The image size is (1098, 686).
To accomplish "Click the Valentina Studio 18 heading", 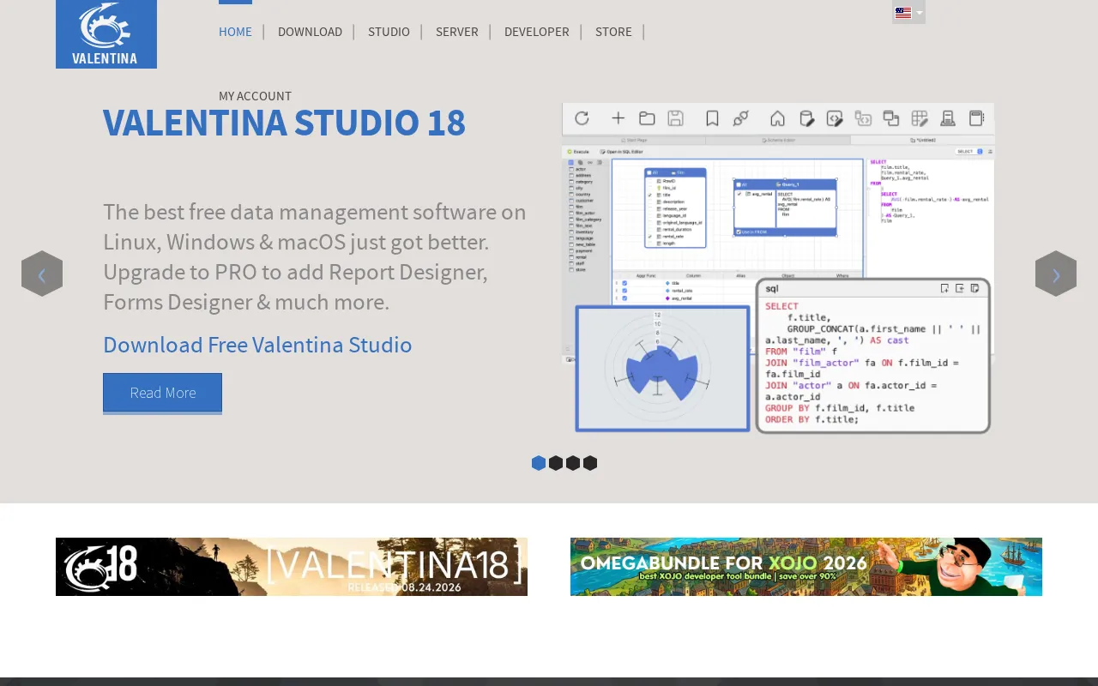I will [284, 123].
